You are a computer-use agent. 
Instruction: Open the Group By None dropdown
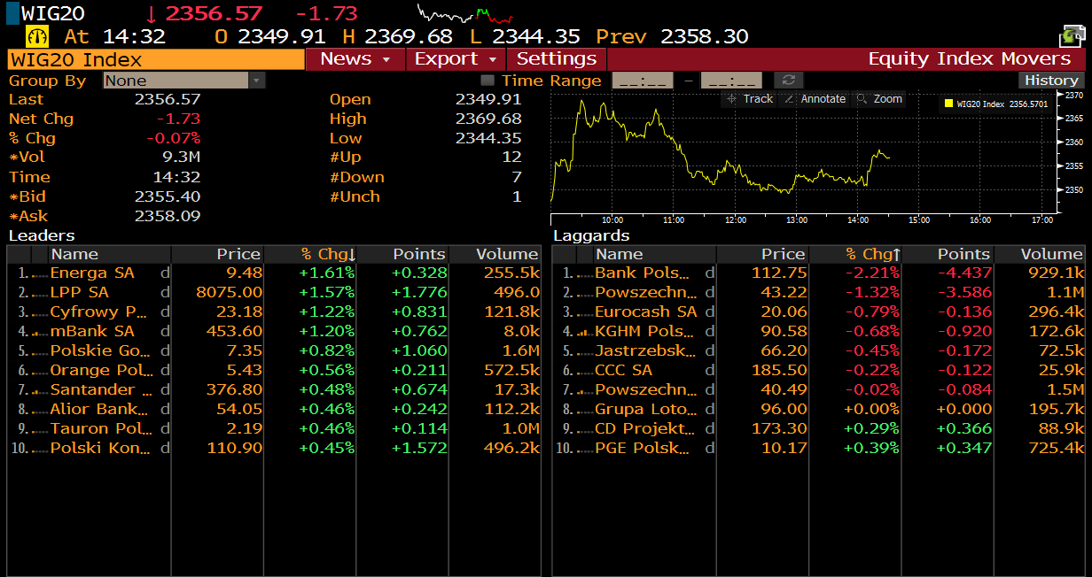point(184,81)
